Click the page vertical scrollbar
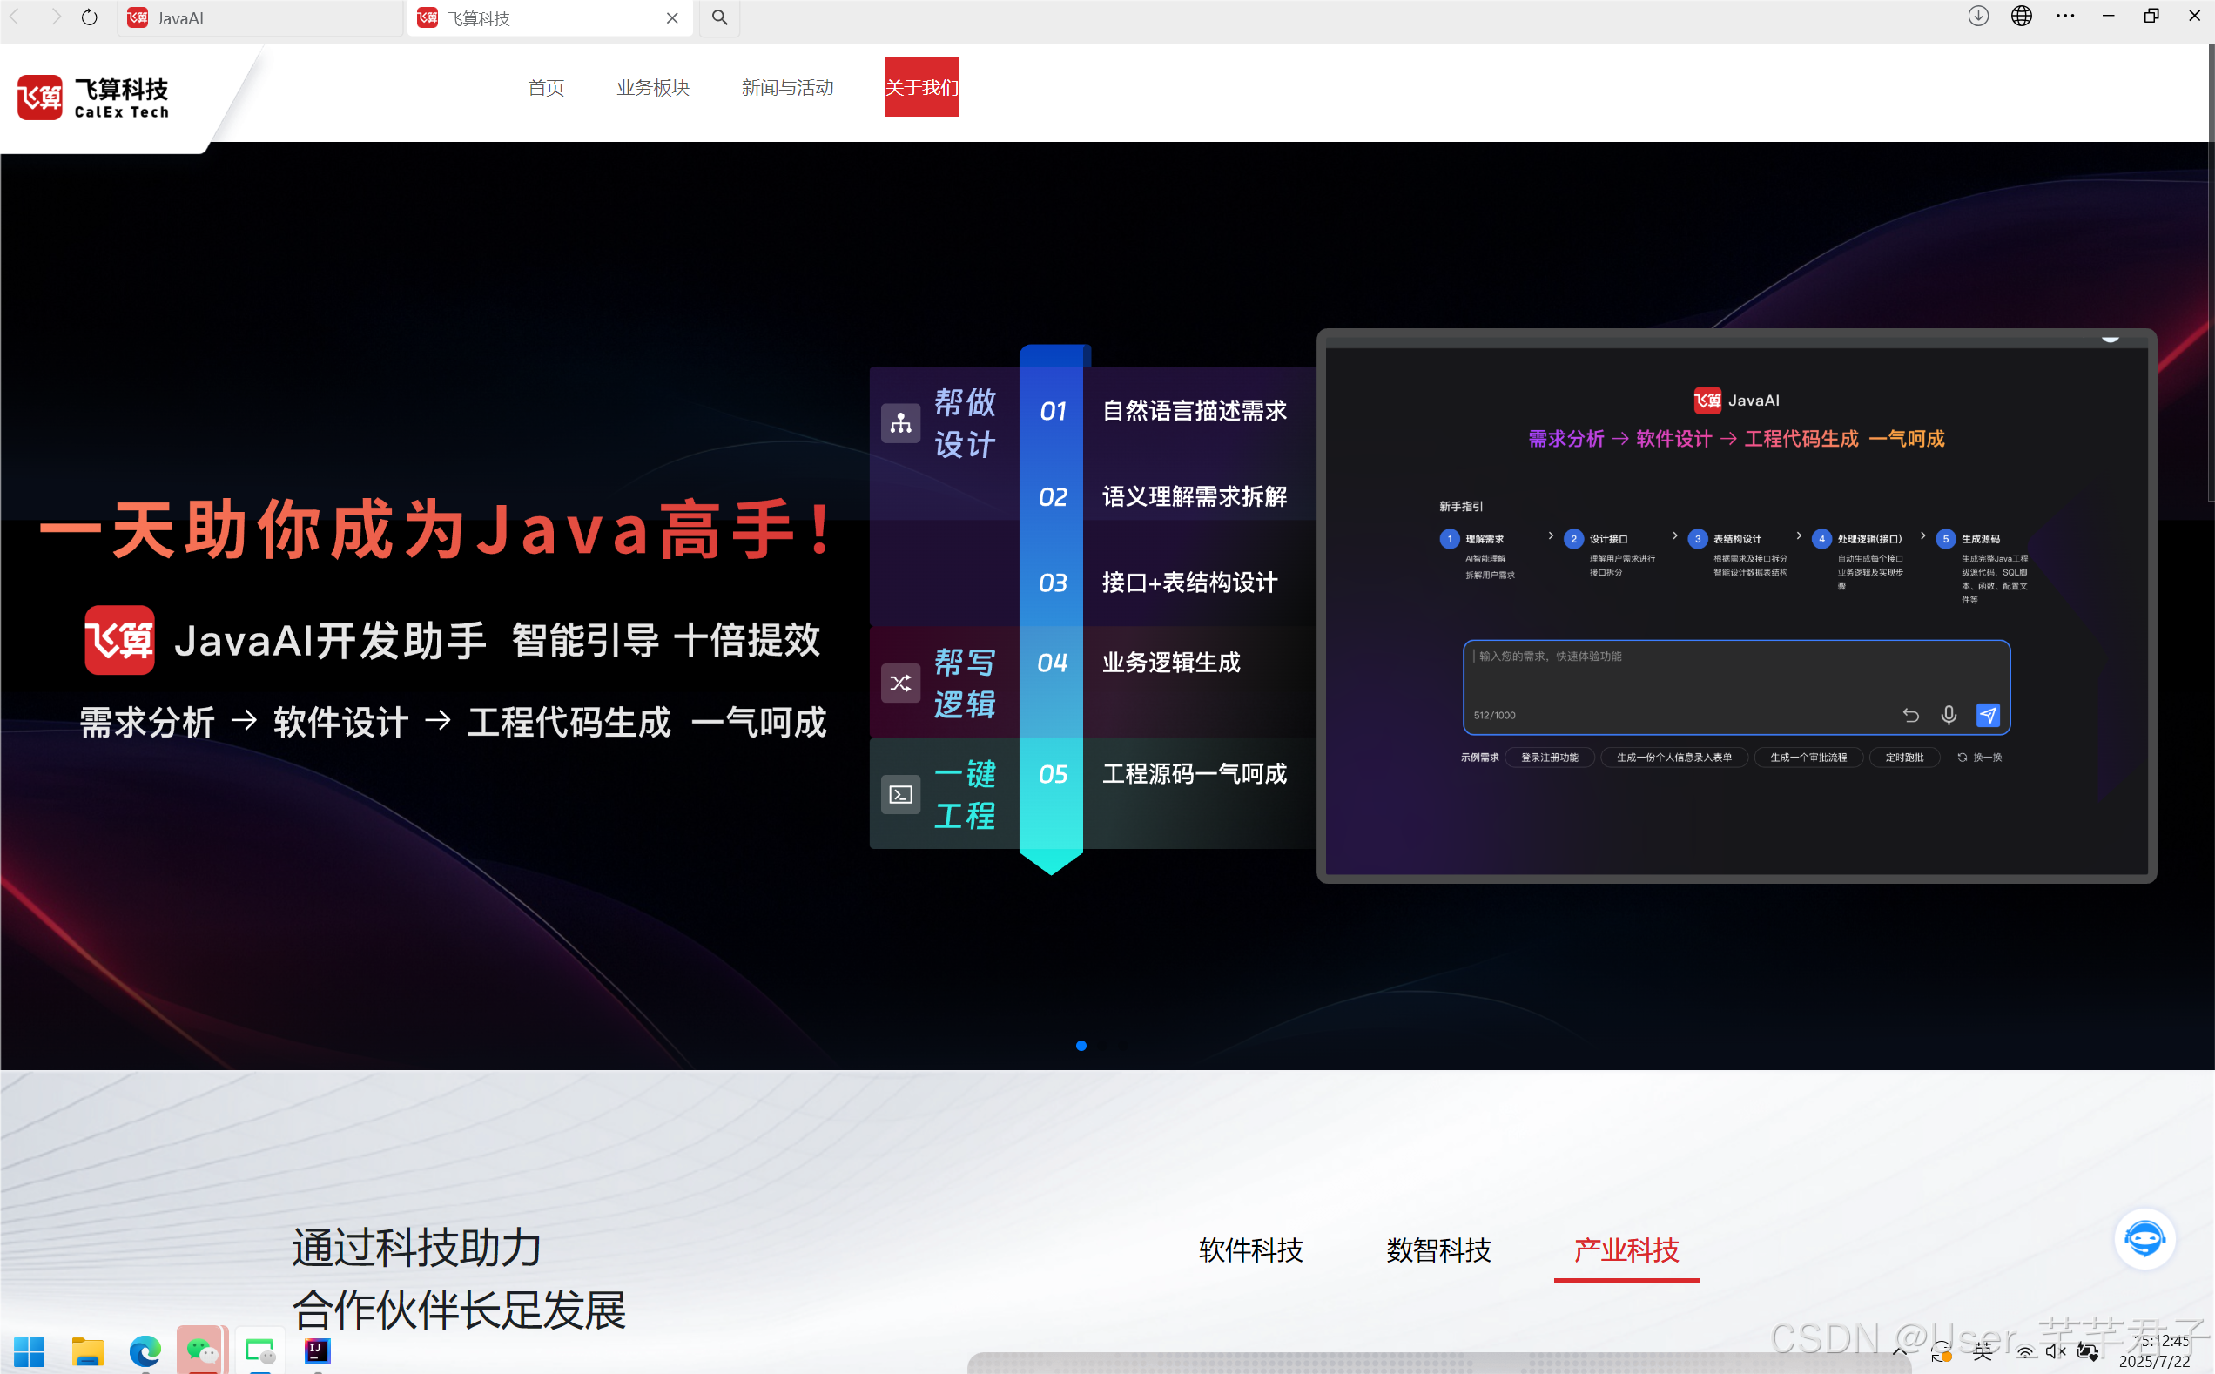 (2210, 273)
